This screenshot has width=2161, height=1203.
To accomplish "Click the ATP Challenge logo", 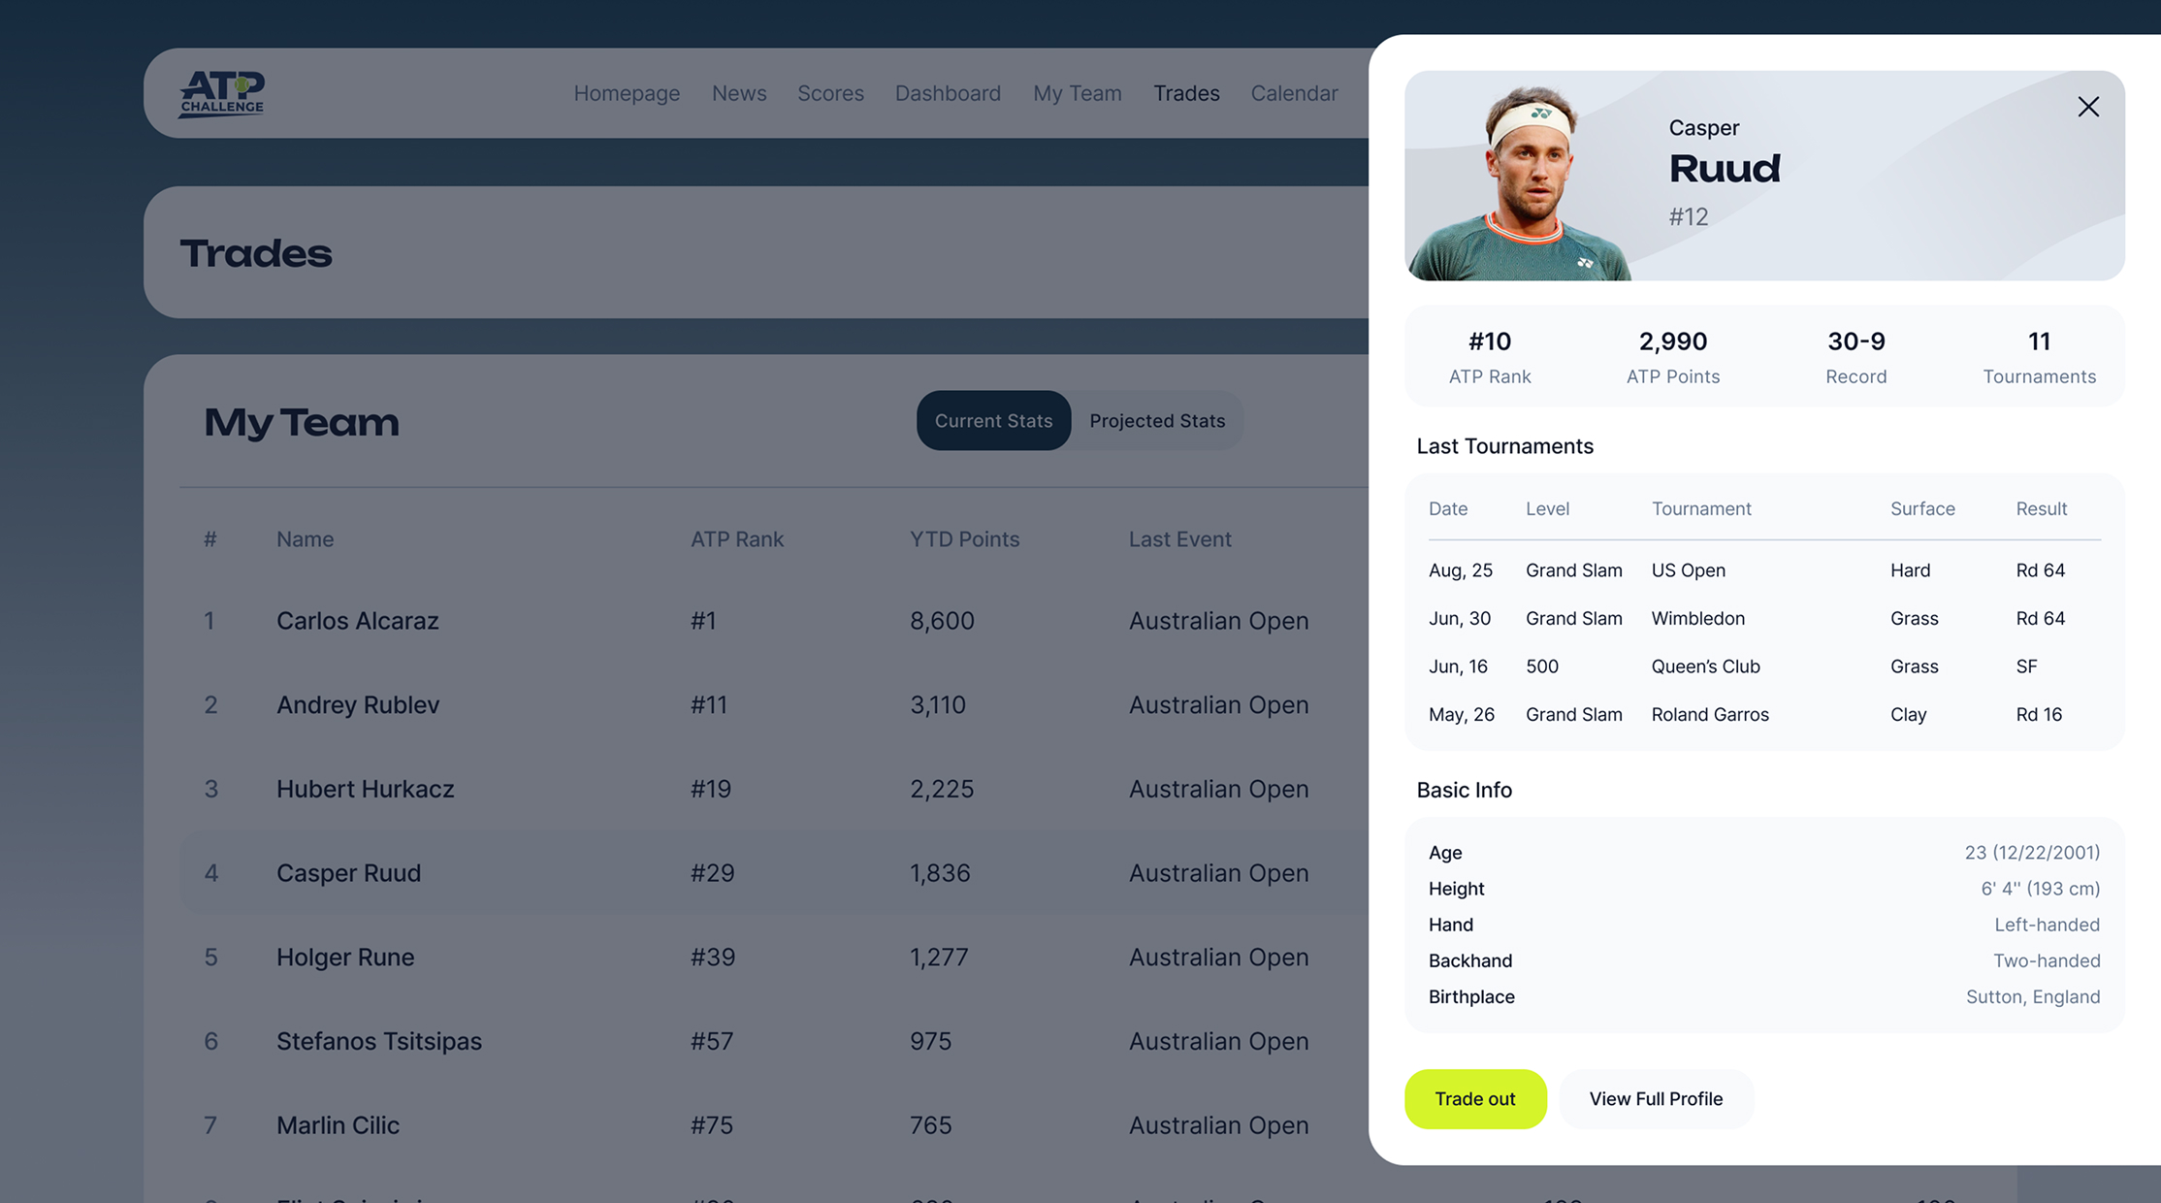I will tap(221, 93).
